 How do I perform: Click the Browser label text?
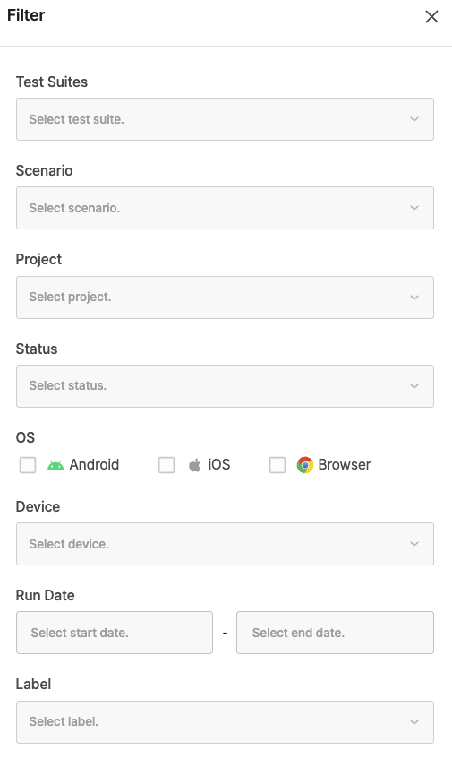(x=345, y=465)
